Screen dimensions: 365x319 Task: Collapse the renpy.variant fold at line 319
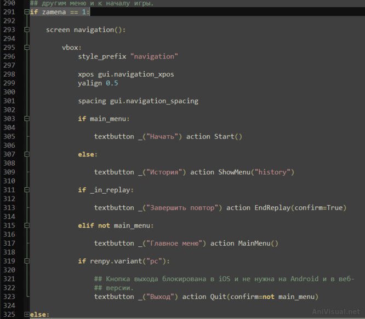27,261
